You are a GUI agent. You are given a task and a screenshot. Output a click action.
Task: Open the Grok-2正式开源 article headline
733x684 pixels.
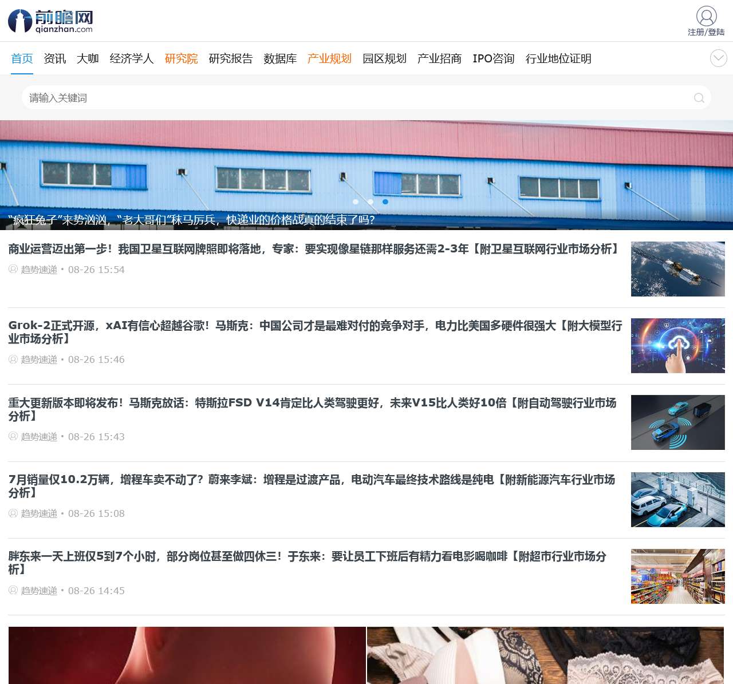(x=315, y=332)
